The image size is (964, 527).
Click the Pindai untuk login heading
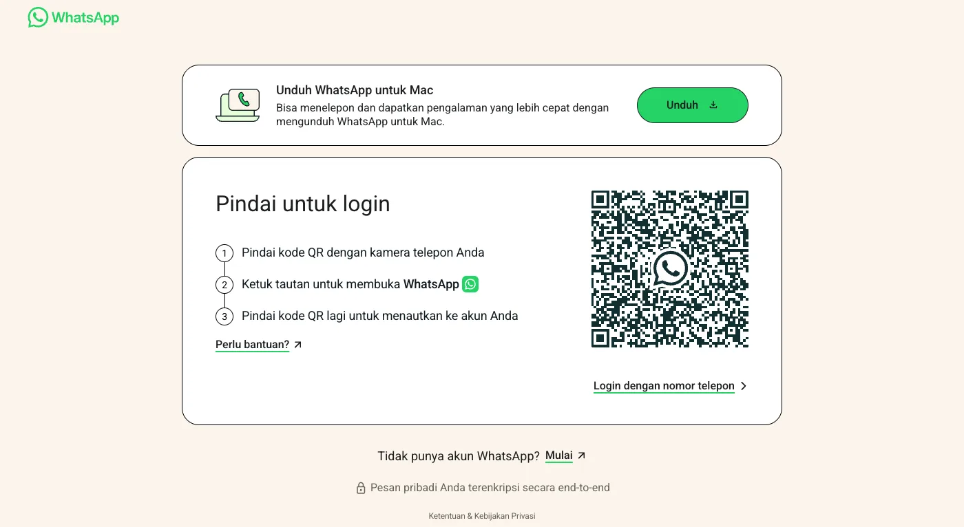point(303,204)
